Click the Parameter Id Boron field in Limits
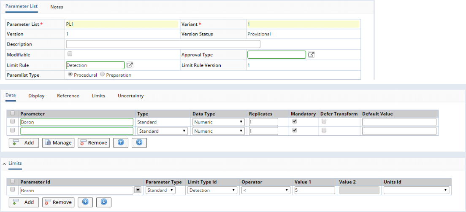 pos(76,191)
